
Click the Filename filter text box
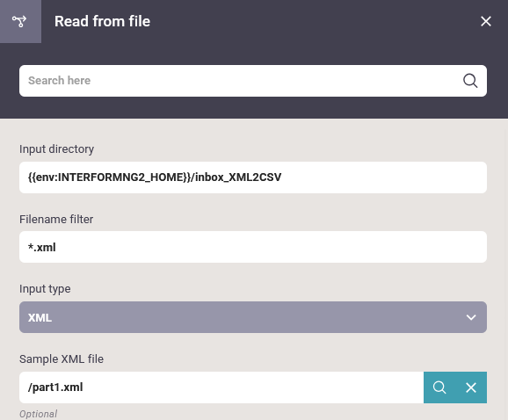point(253,247)
